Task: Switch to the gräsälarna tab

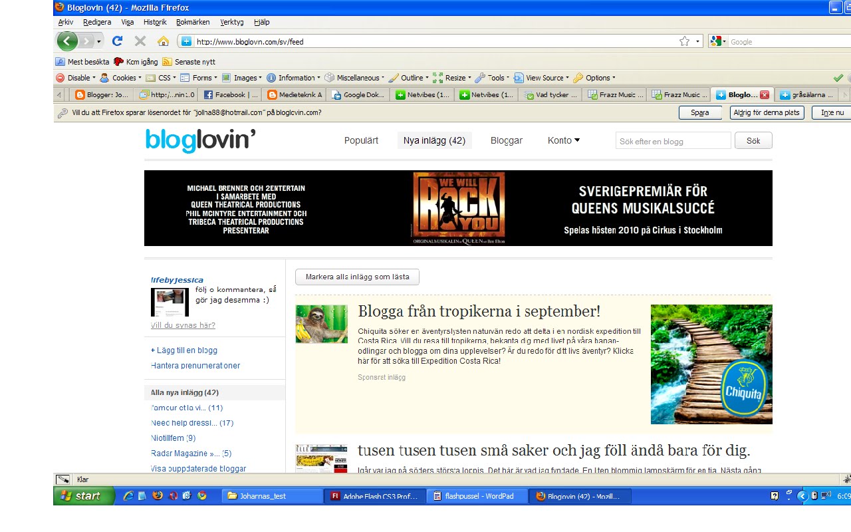Action: 805,95
